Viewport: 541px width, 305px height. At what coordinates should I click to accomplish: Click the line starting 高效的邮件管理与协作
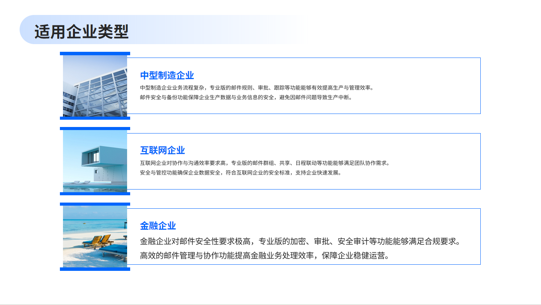[x=265, y=256]
